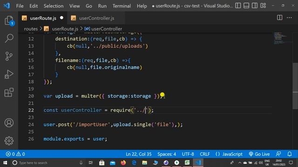
Task: Select routes folder in breadcrumb
Action: click(x=31, y=29)
